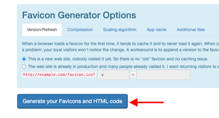Focus the version parameter name field containing v
The width and height of the screenshot is (219, 118).
(113, 75)
